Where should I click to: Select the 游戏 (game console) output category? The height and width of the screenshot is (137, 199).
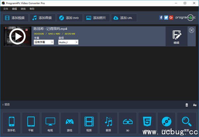click(70, 123)
